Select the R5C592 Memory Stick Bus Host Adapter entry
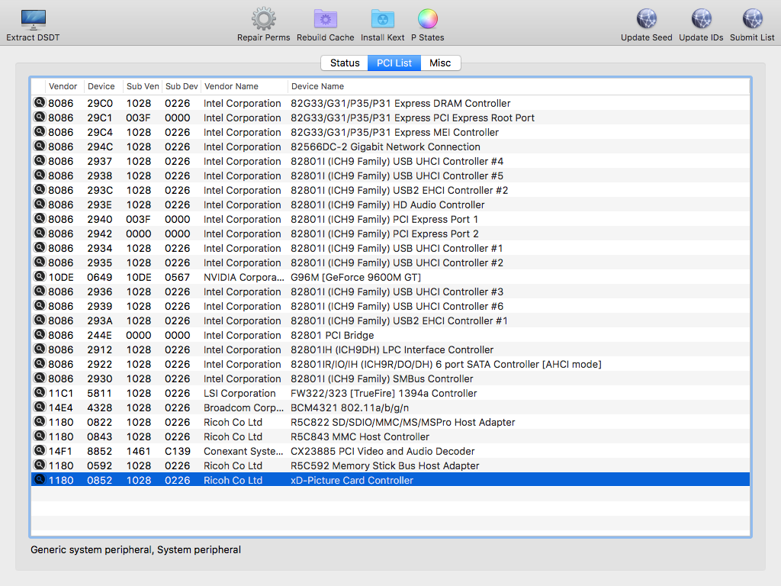 pyautogui.click(x=390, y=465)
